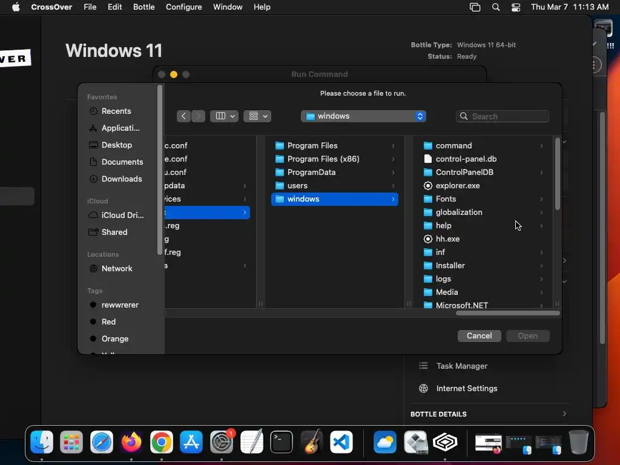Open the windows path popup menu
This screenshot has width=620, height=465.
(363, 116)
